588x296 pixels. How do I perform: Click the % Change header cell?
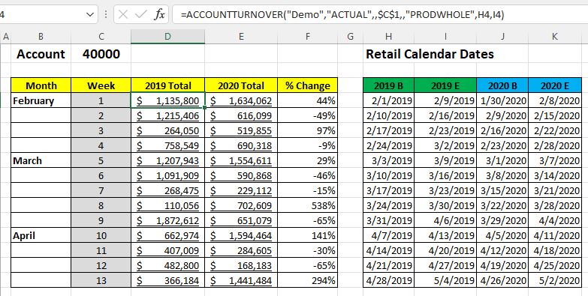(x=308, y=85)
